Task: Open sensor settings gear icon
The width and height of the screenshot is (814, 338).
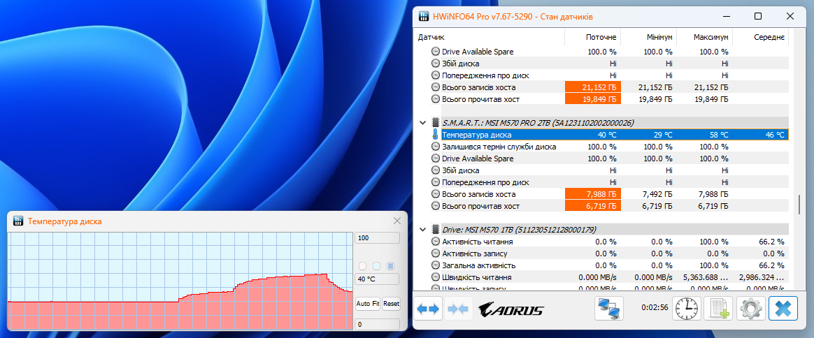Action: click(750, 309)
